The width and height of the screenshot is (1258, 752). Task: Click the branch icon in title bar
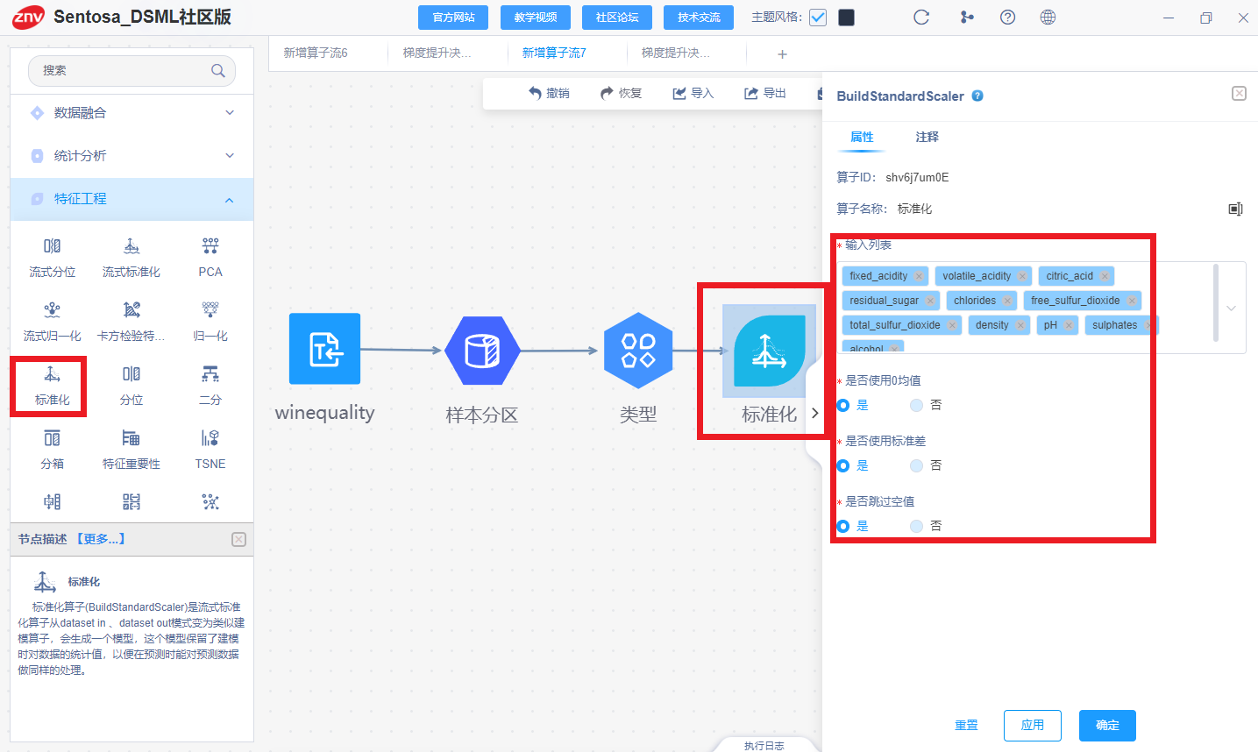pyautogui.click(x=967, y=18)
